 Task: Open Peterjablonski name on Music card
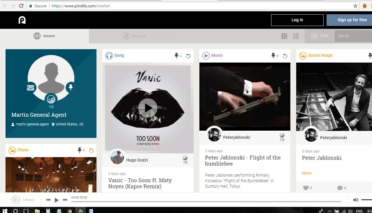[237, 137]
